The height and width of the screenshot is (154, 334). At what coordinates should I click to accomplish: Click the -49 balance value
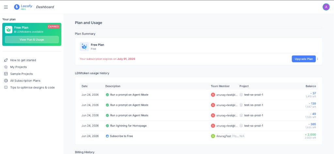click(x=313, y=114)
